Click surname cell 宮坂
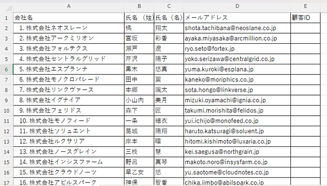The width and height of the screenshot is (327, 186). (139, 38)
